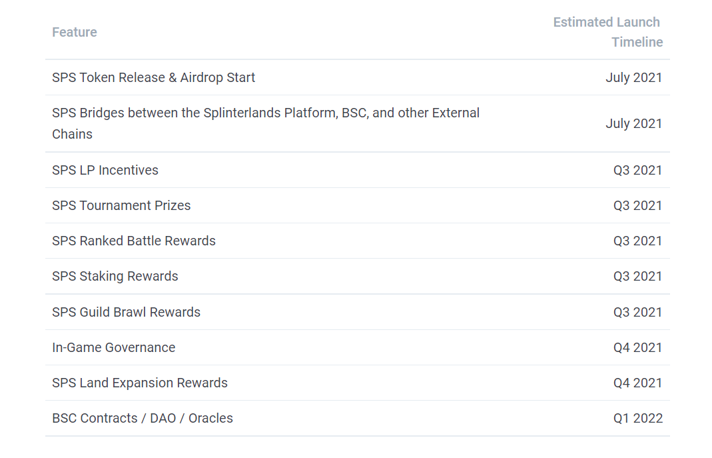
Task: Click the Feature column header
Action: pos(75,32)
